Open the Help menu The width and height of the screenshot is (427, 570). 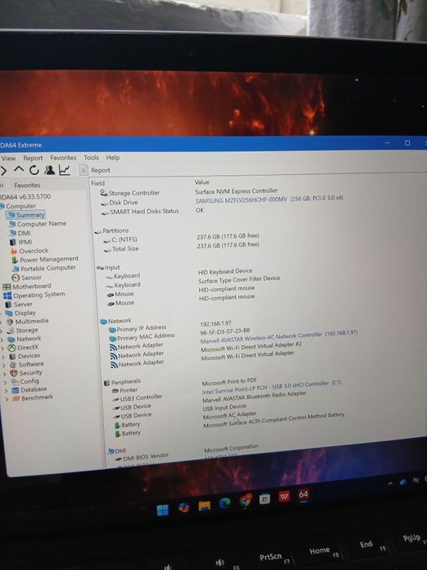point(113,157)
